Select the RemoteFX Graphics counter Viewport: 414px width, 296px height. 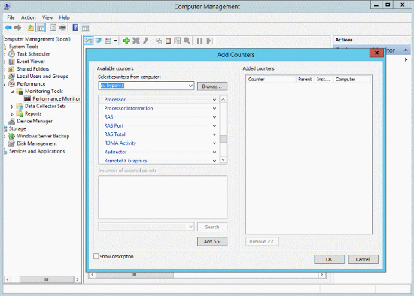[126, 161]
